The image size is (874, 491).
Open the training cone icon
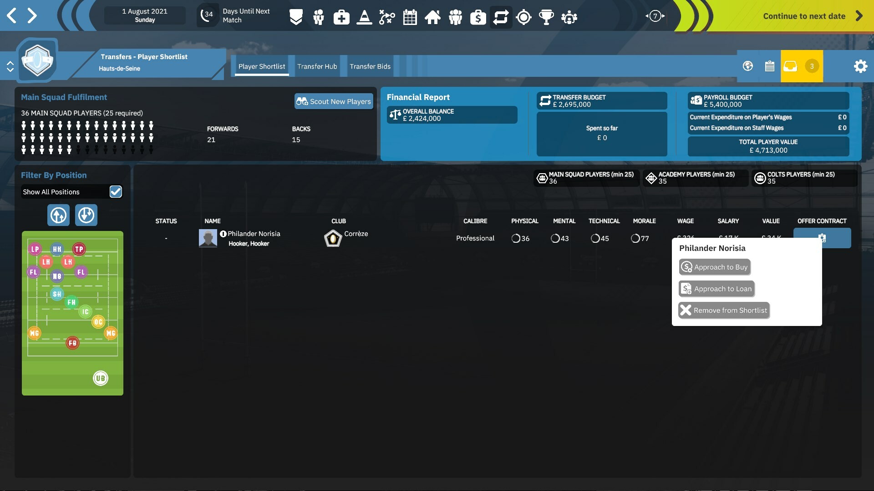coord(364,17)
